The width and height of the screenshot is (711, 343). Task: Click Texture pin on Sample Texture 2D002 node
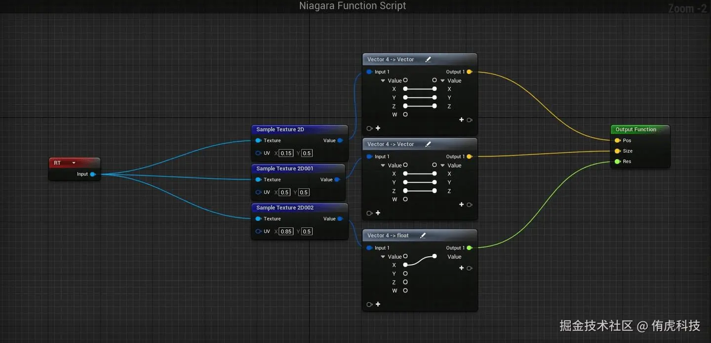click(x=259, y=219)
